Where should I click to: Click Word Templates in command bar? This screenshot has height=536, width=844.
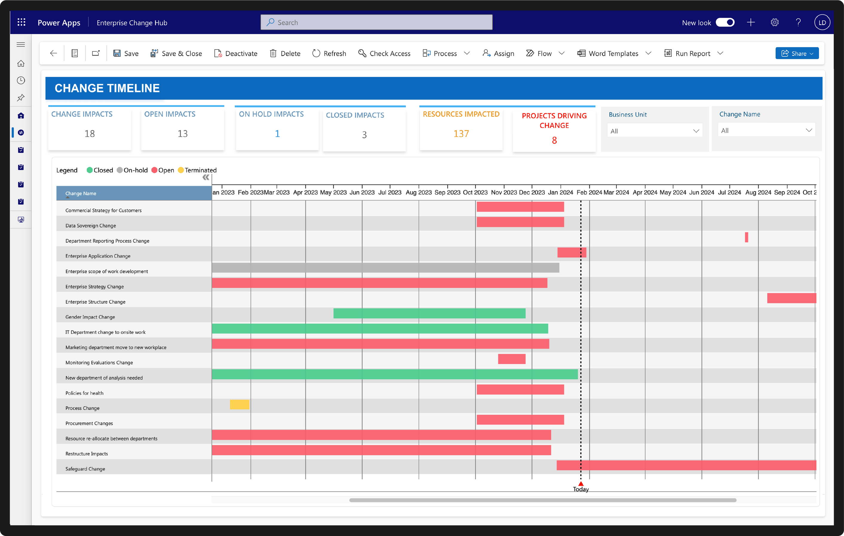click(x=607, y=53)
